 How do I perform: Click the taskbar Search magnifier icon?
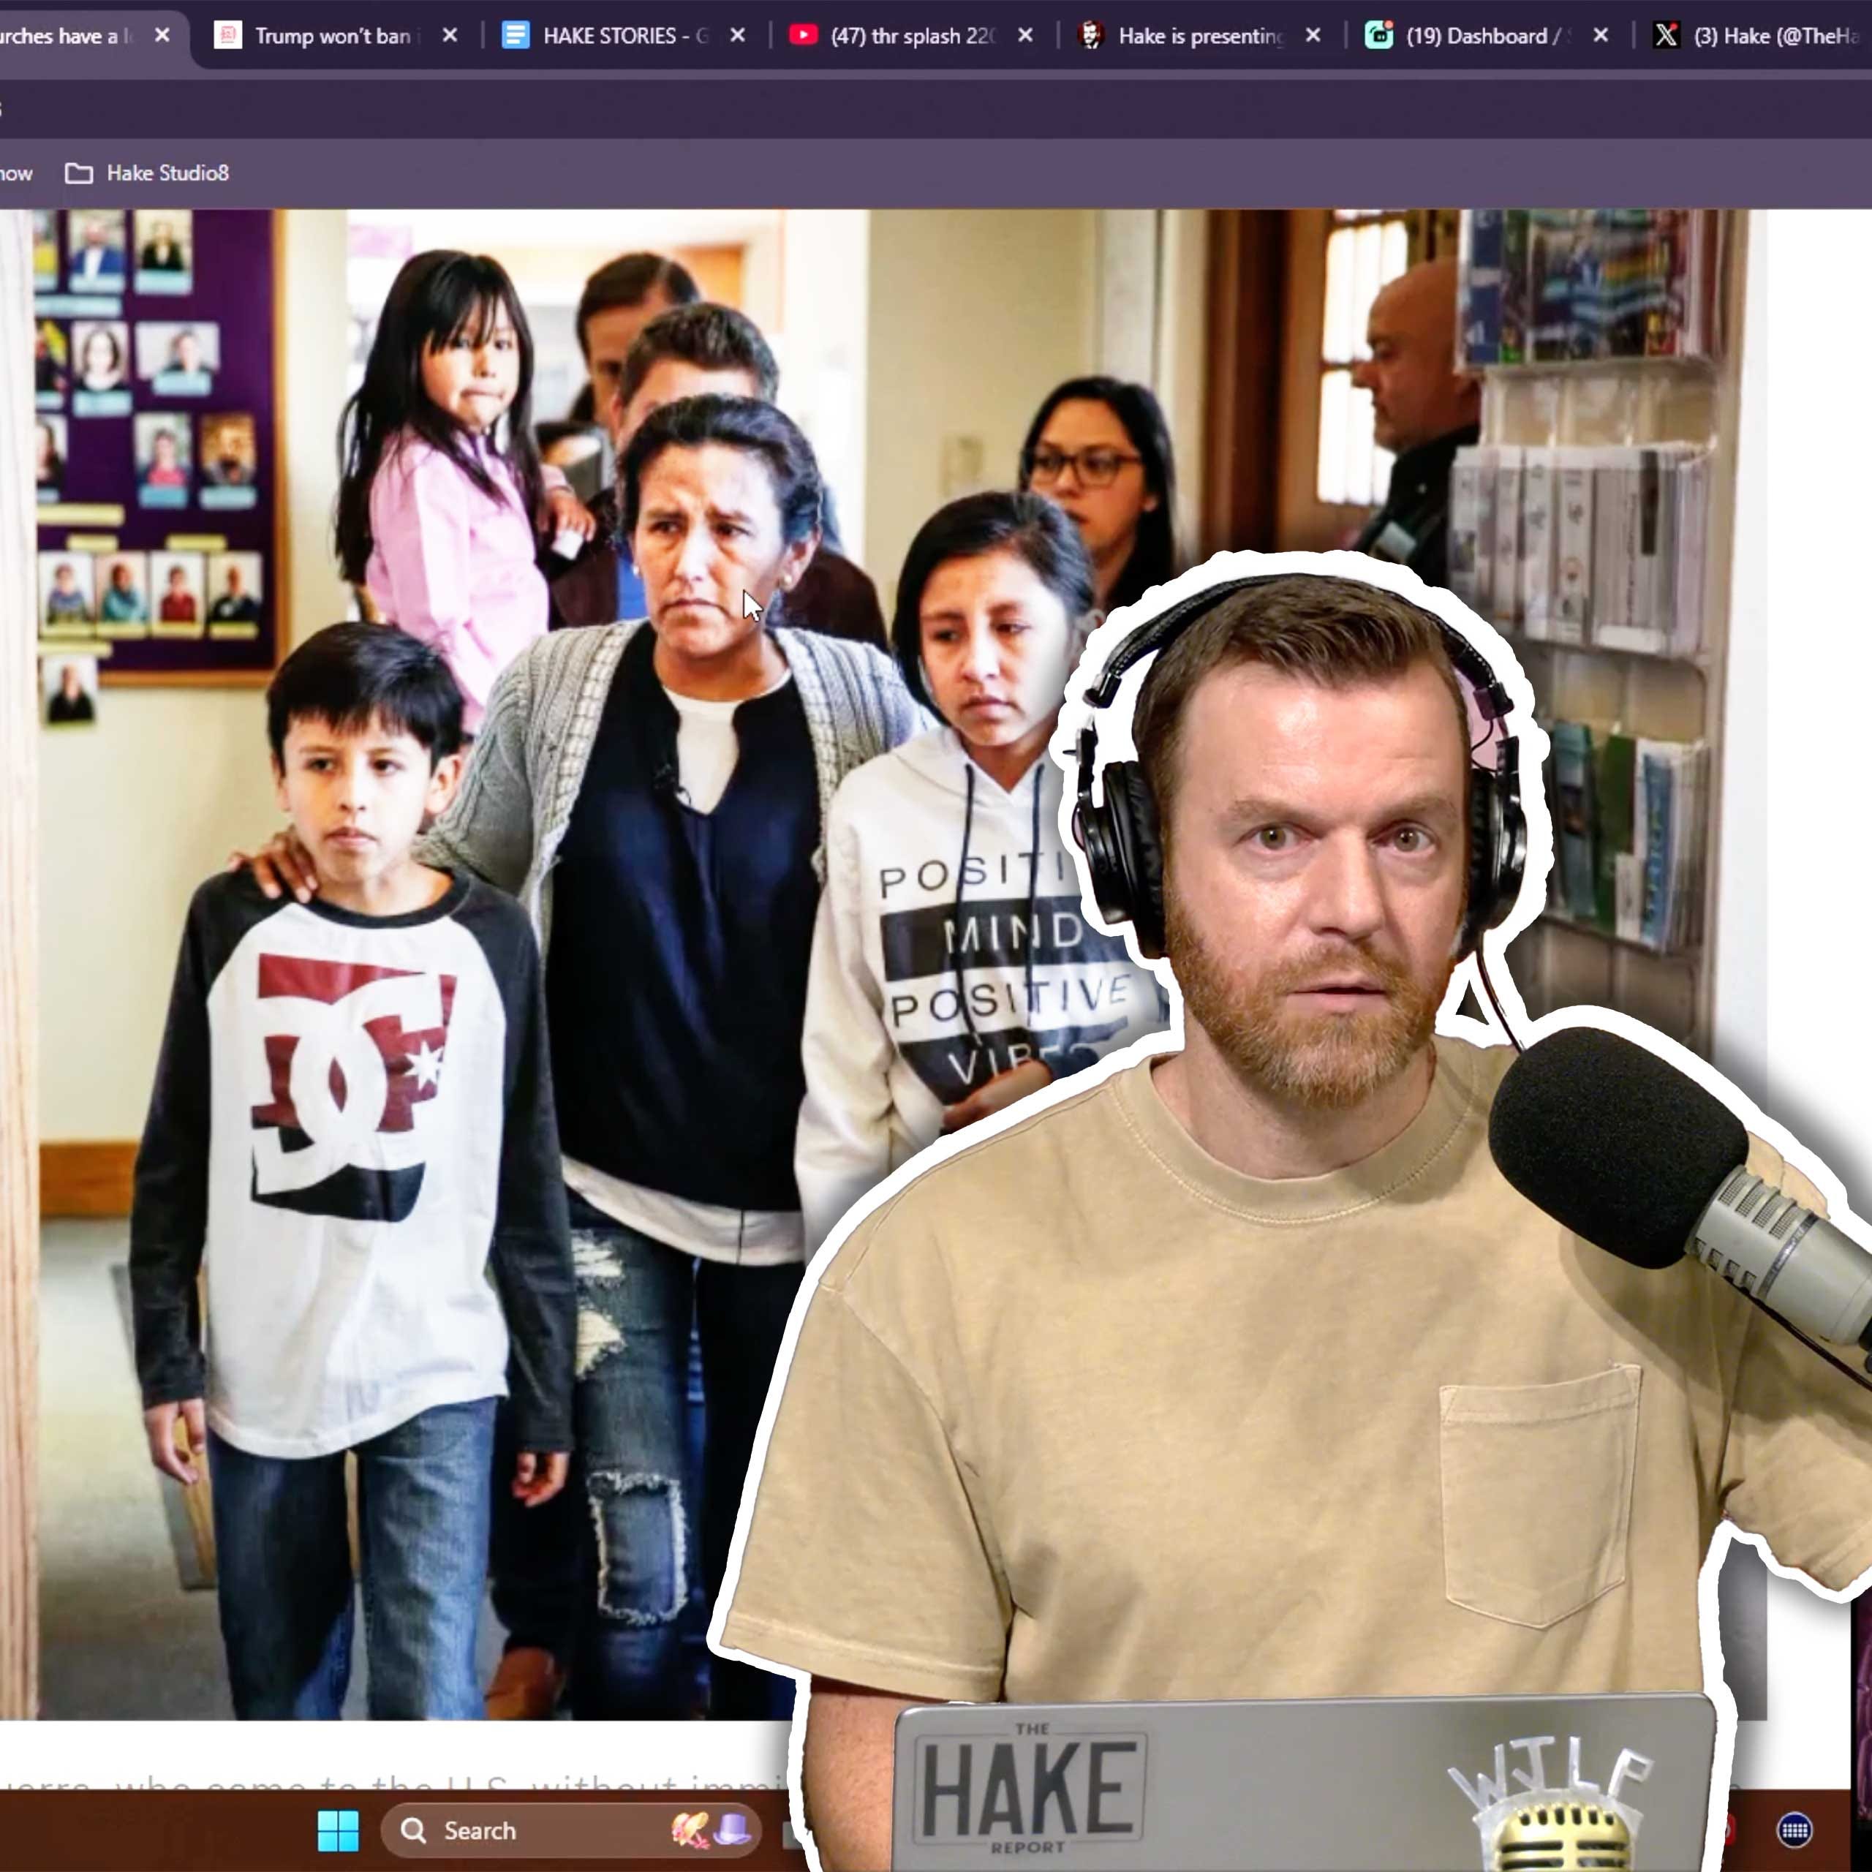click(414, 1830)
